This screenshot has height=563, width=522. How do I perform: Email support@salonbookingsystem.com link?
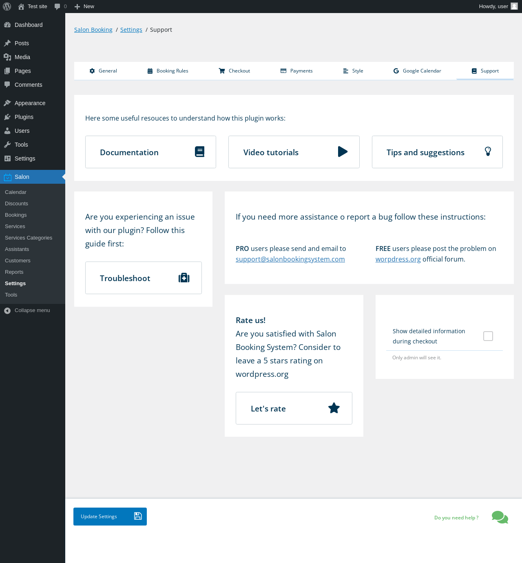tap(290, 259)
